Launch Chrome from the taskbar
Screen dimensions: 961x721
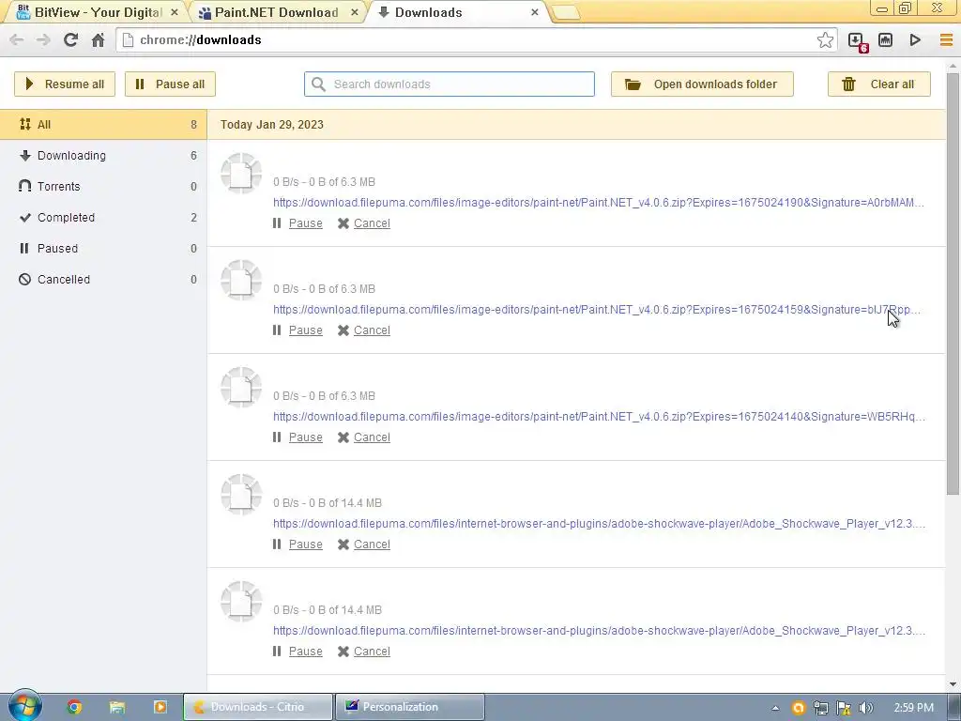coord(74,707)
